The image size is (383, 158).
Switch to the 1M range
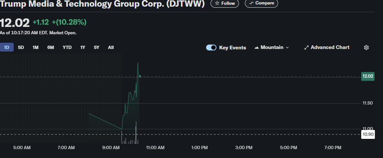click(36, 48)
